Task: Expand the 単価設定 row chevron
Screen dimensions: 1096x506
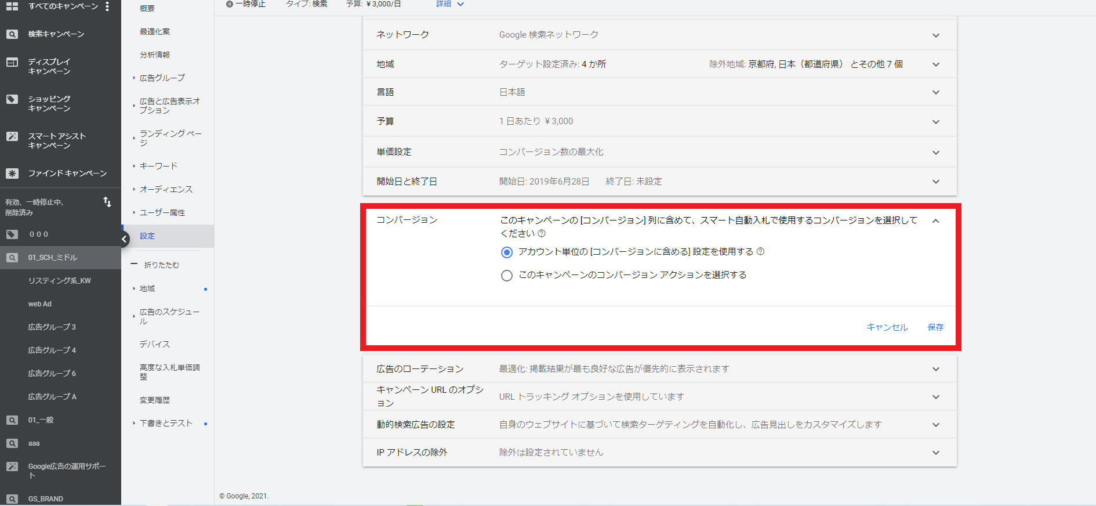Action: click(x=936, y=153)
